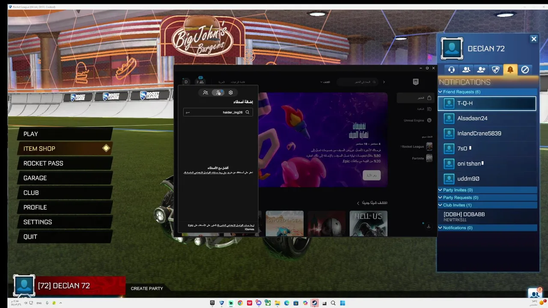548x308 pixels.
Task: Open the recent players tab icon
Action: 481,69
